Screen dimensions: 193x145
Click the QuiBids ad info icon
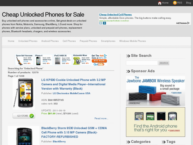(x=105, y=56)
